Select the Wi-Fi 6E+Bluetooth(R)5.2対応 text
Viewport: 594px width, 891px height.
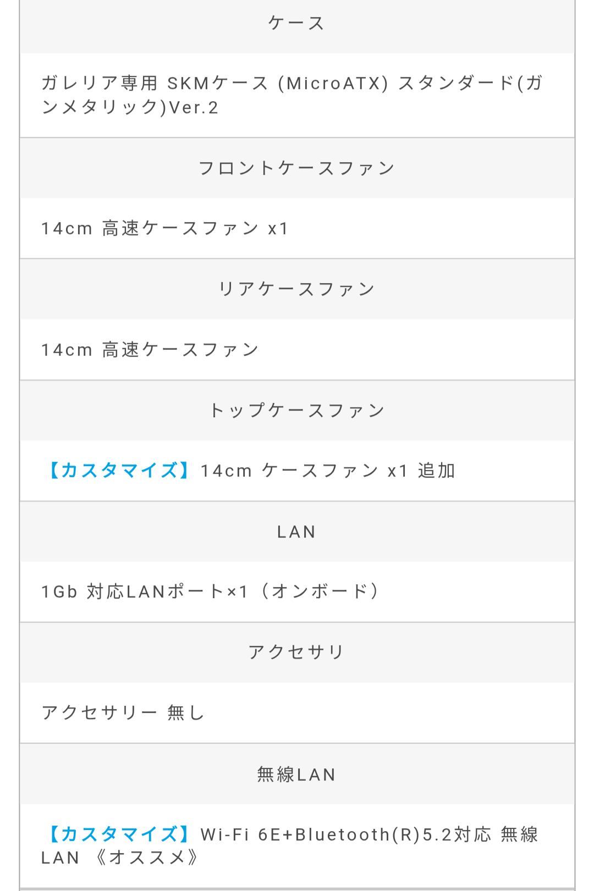pyautogui.click(x=345, y=835)
